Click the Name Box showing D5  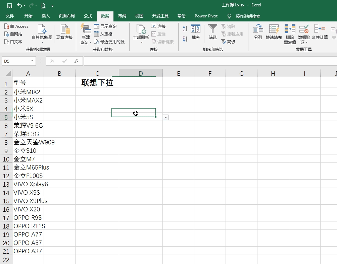pyautogui.click(x=16, y=61)
